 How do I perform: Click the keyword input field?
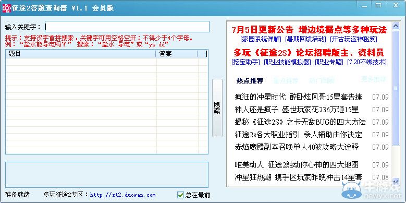click(x=127, y=27)
